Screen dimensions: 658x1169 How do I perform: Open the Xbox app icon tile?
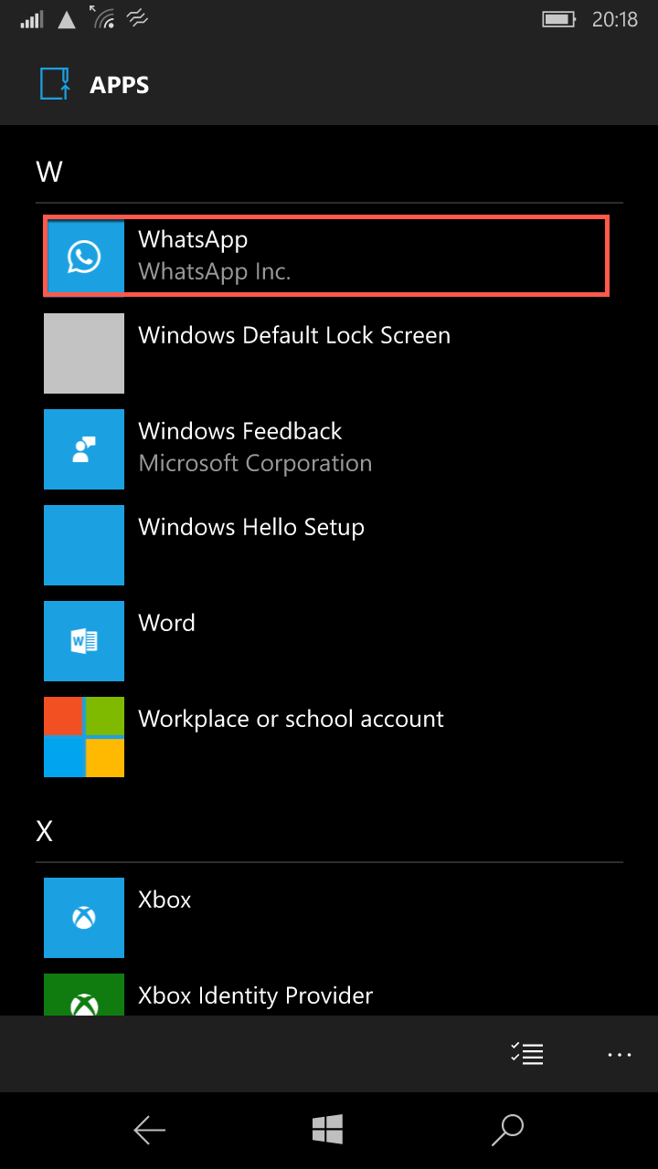coord(84,918)
